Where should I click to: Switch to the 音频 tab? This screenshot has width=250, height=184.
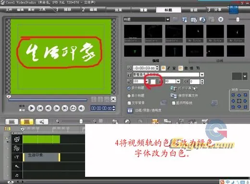tap(194, 10)
